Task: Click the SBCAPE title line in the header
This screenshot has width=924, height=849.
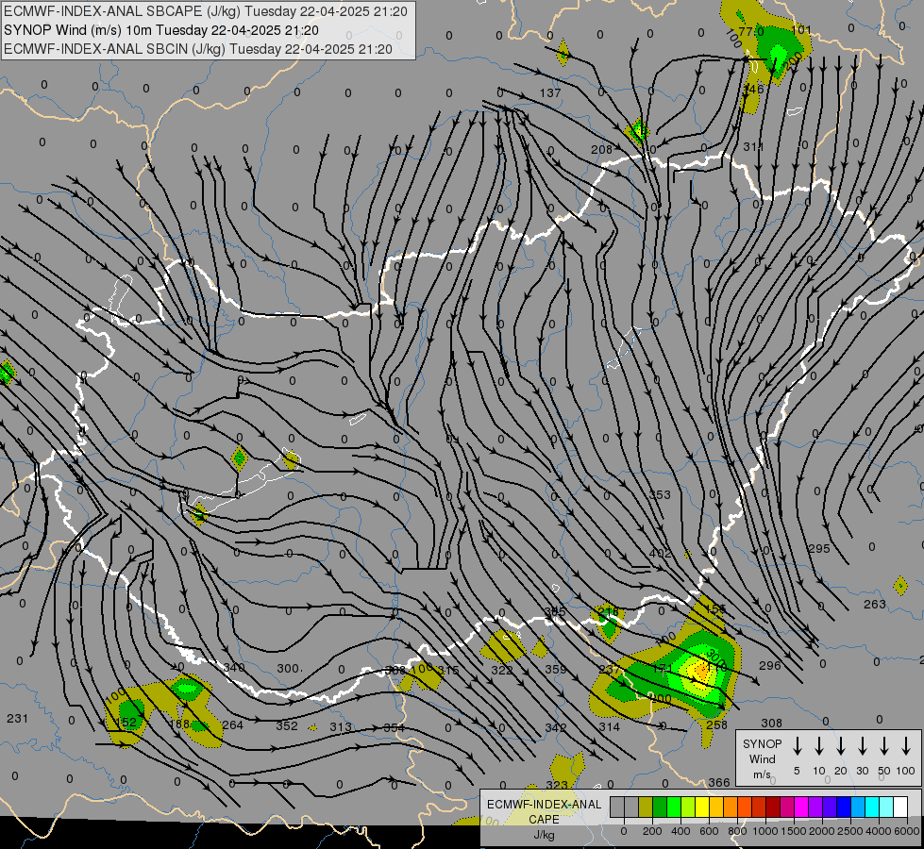Action: [x=206, y=11]
